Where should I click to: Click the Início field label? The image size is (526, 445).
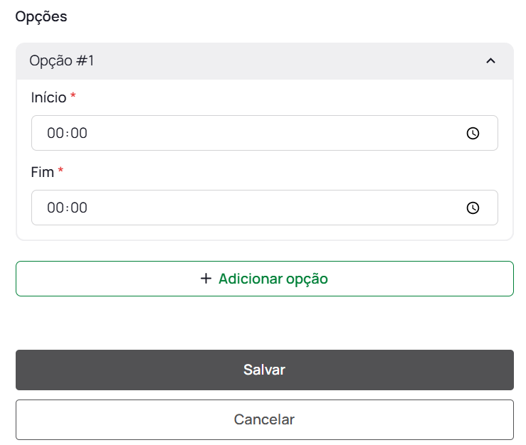(x=48, y=97)
